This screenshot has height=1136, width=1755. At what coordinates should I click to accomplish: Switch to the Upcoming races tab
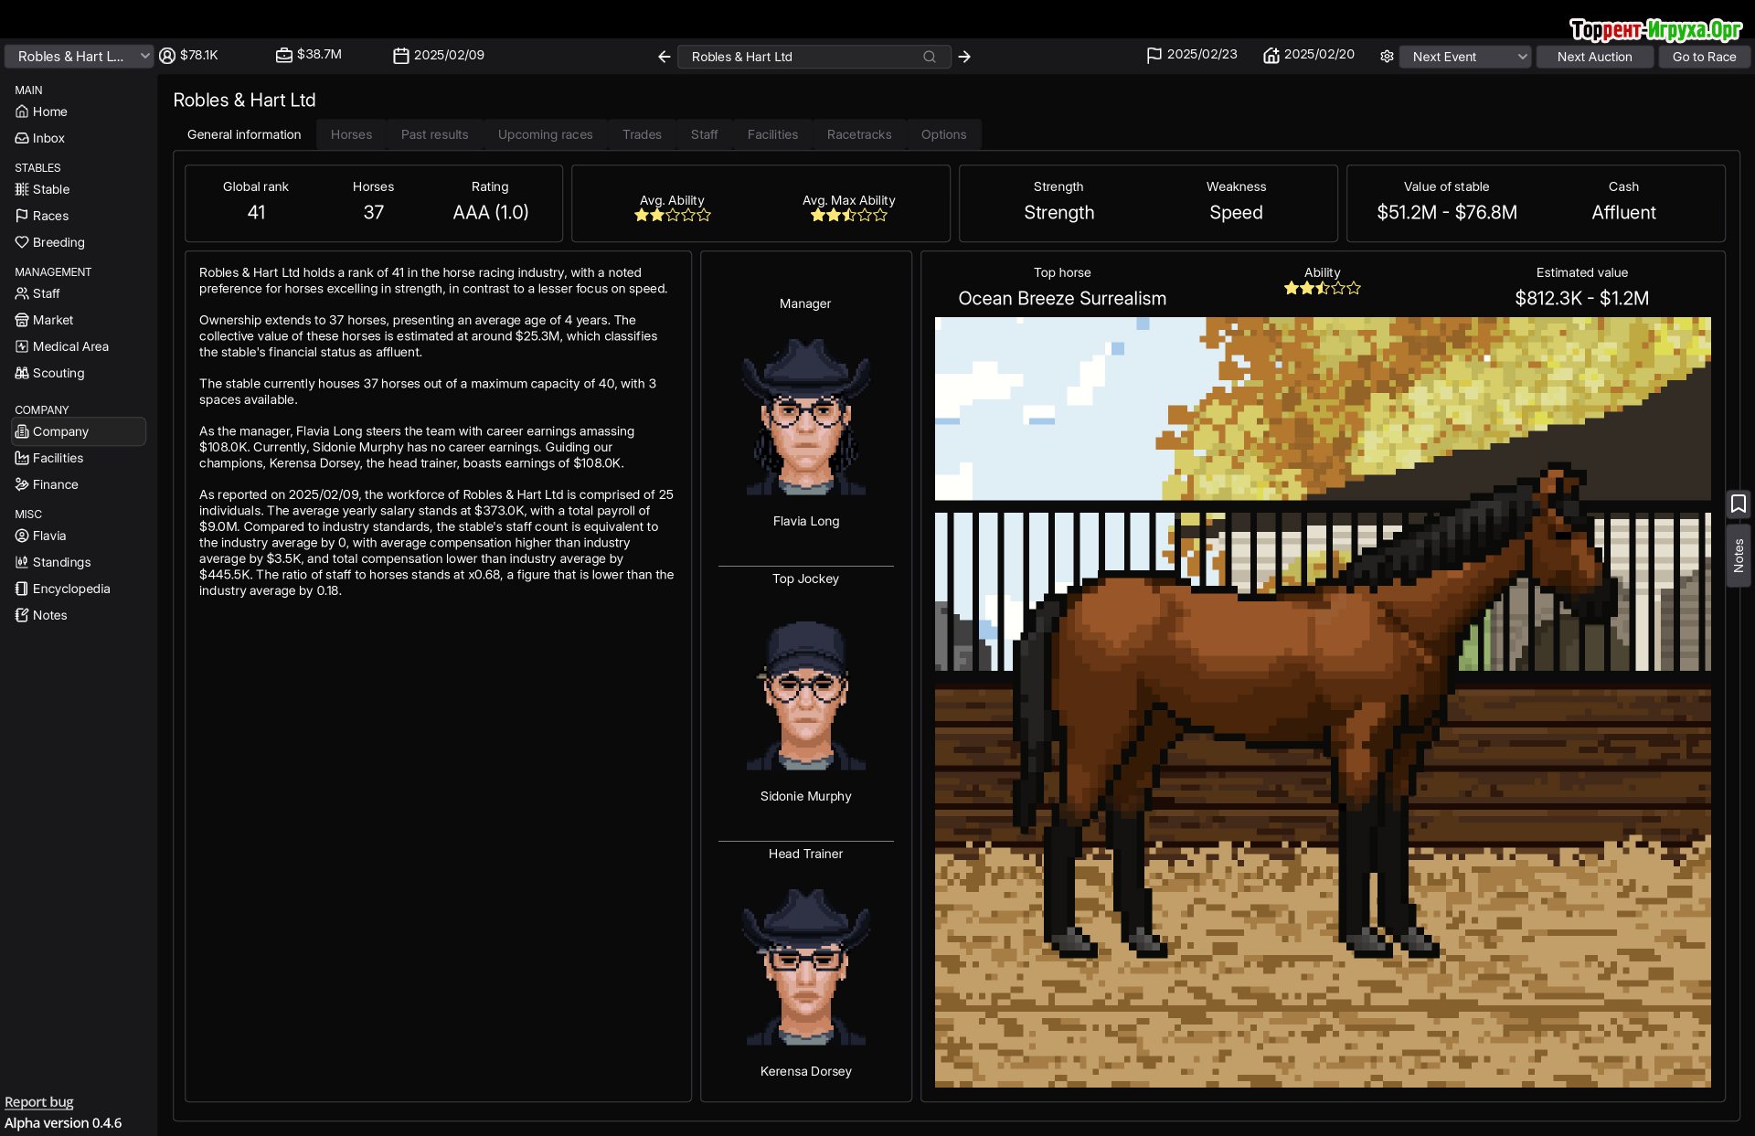click(545, 134)
